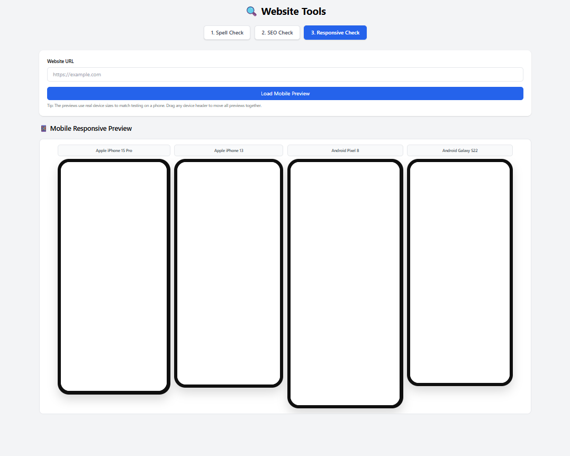Select the Apple iPhone 15 Pro device header
570x456 pixels.
(x=114, y=150)
